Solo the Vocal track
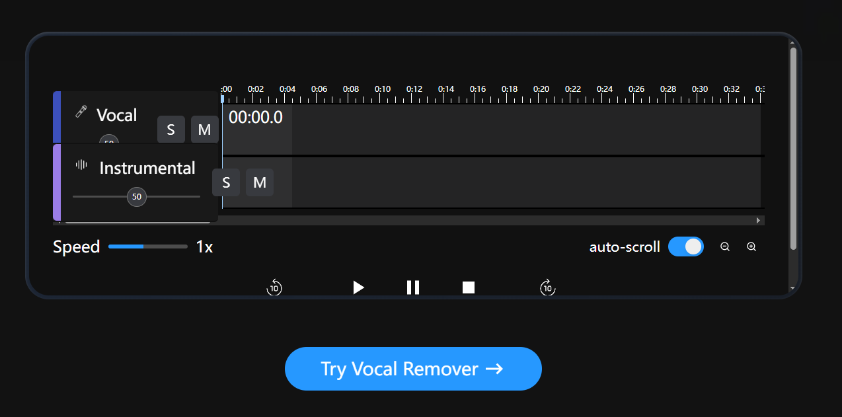 coord(171,130)
